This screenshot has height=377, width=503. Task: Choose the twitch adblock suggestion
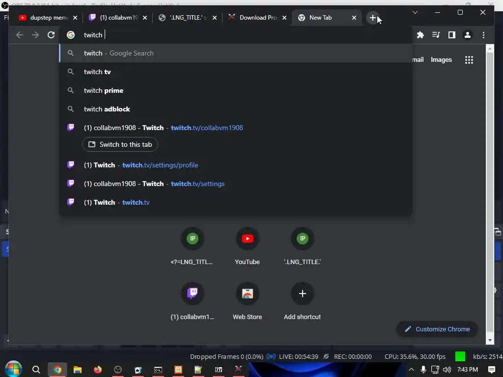(236, 109)
